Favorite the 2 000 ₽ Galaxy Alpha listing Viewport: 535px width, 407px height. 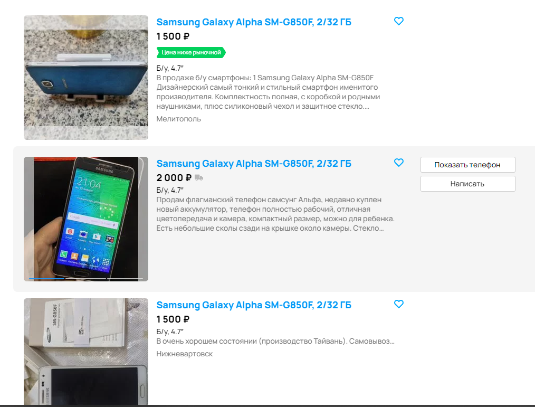[x=398, y=163]
